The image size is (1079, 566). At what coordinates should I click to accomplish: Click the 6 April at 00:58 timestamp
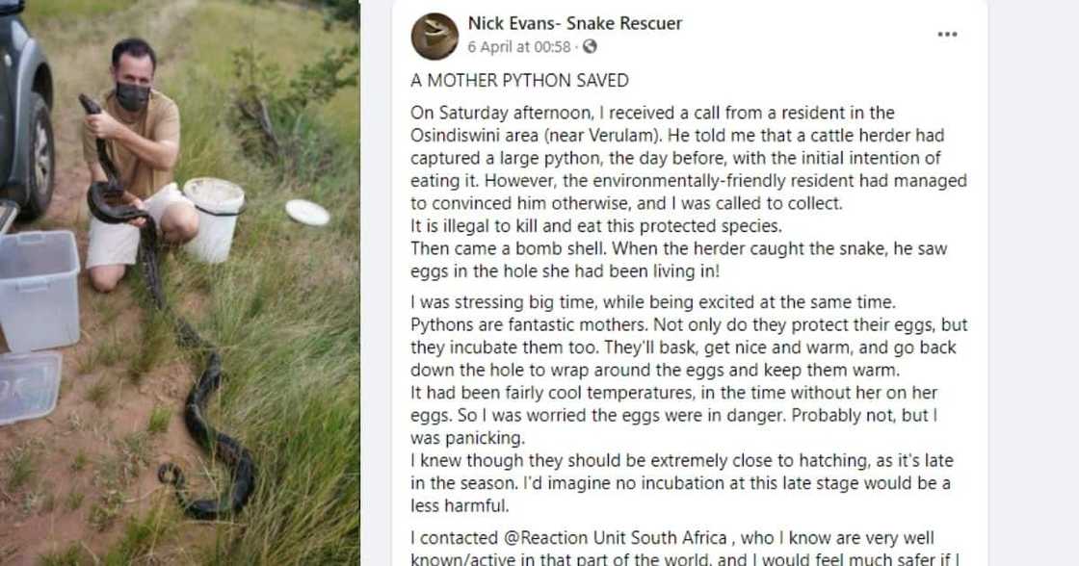coord(519,46)
